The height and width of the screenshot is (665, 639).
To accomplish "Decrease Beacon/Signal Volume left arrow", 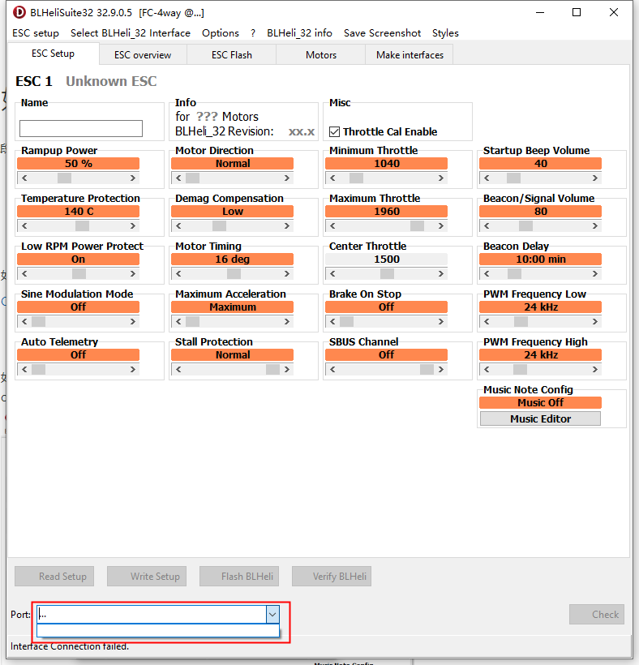I will pyautogui.click(x=487, y=226).
